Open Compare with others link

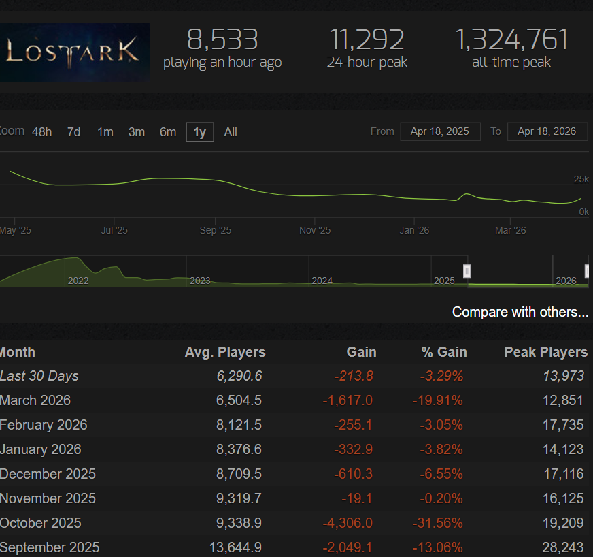520,312
